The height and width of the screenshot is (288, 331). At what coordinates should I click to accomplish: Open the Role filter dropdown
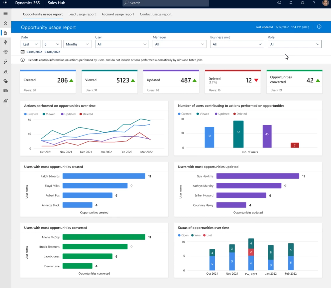(x=295, y=44)
